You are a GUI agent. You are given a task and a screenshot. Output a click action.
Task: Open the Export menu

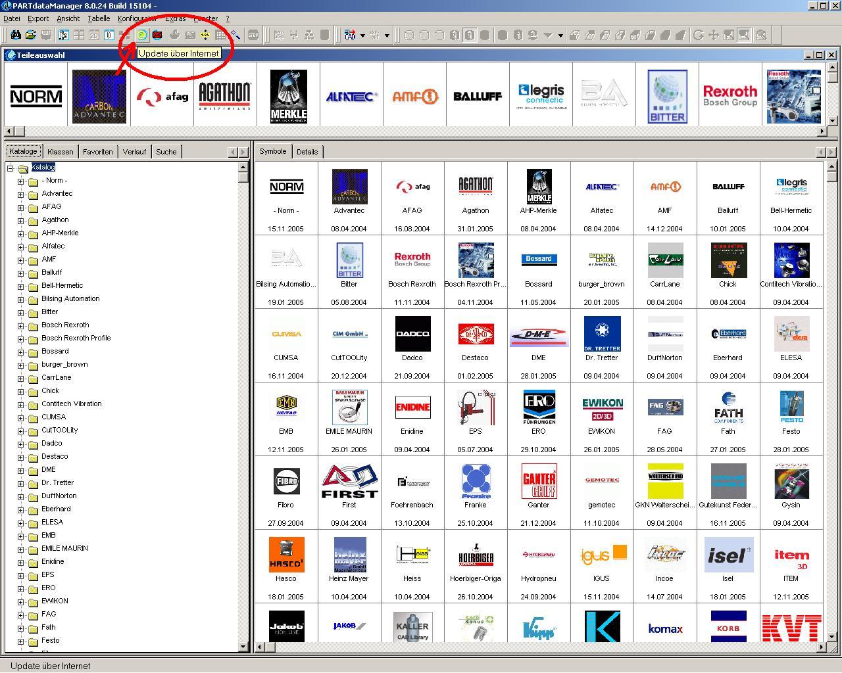pyautogui.click(x=38, y=18)
